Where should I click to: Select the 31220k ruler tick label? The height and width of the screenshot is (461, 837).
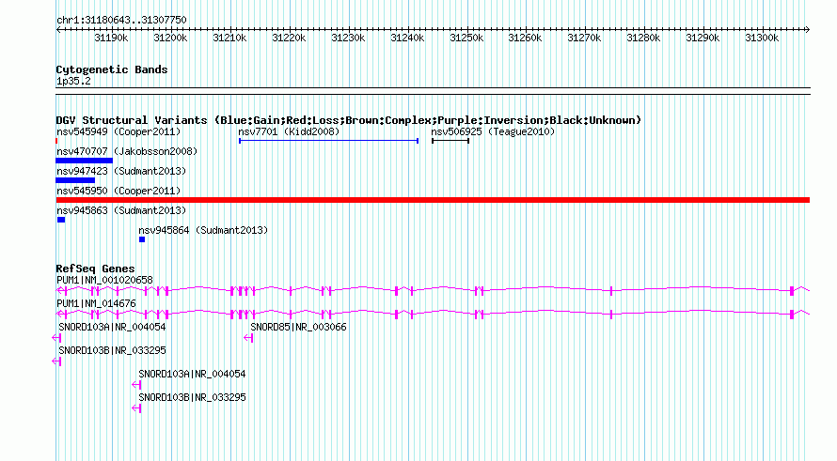[x=289, y=38]
